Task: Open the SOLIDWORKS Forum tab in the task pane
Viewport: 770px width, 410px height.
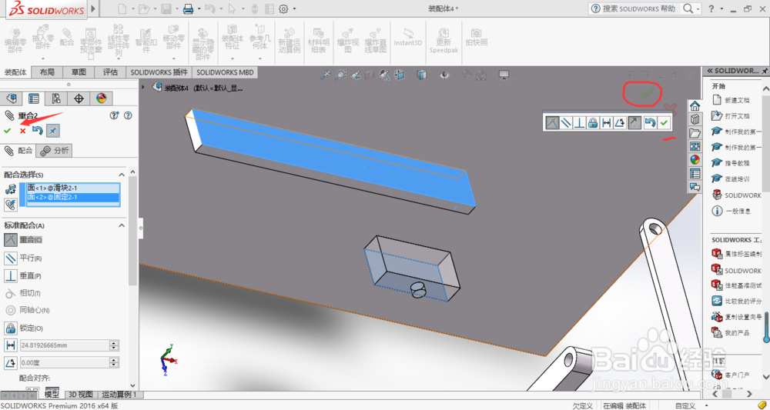Action: tap(695, 186)
